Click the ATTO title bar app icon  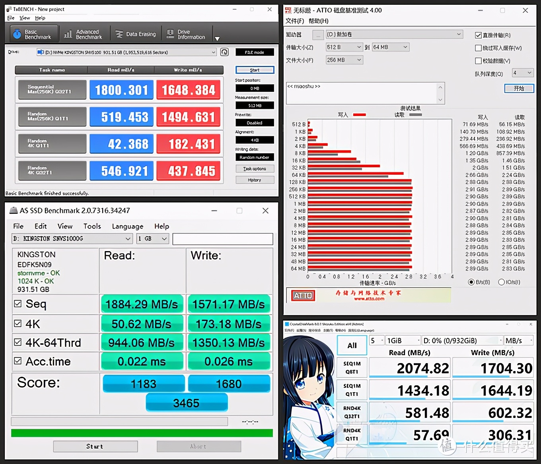pyautogui.click(x=288, y=10)
